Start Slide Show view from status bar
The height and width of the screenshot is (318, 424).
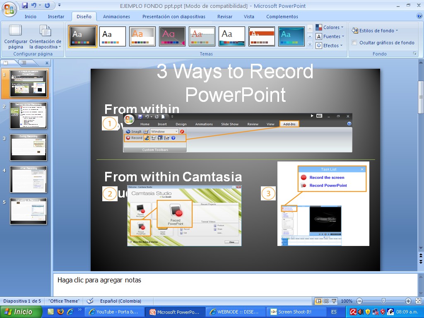tap(334, 301)
